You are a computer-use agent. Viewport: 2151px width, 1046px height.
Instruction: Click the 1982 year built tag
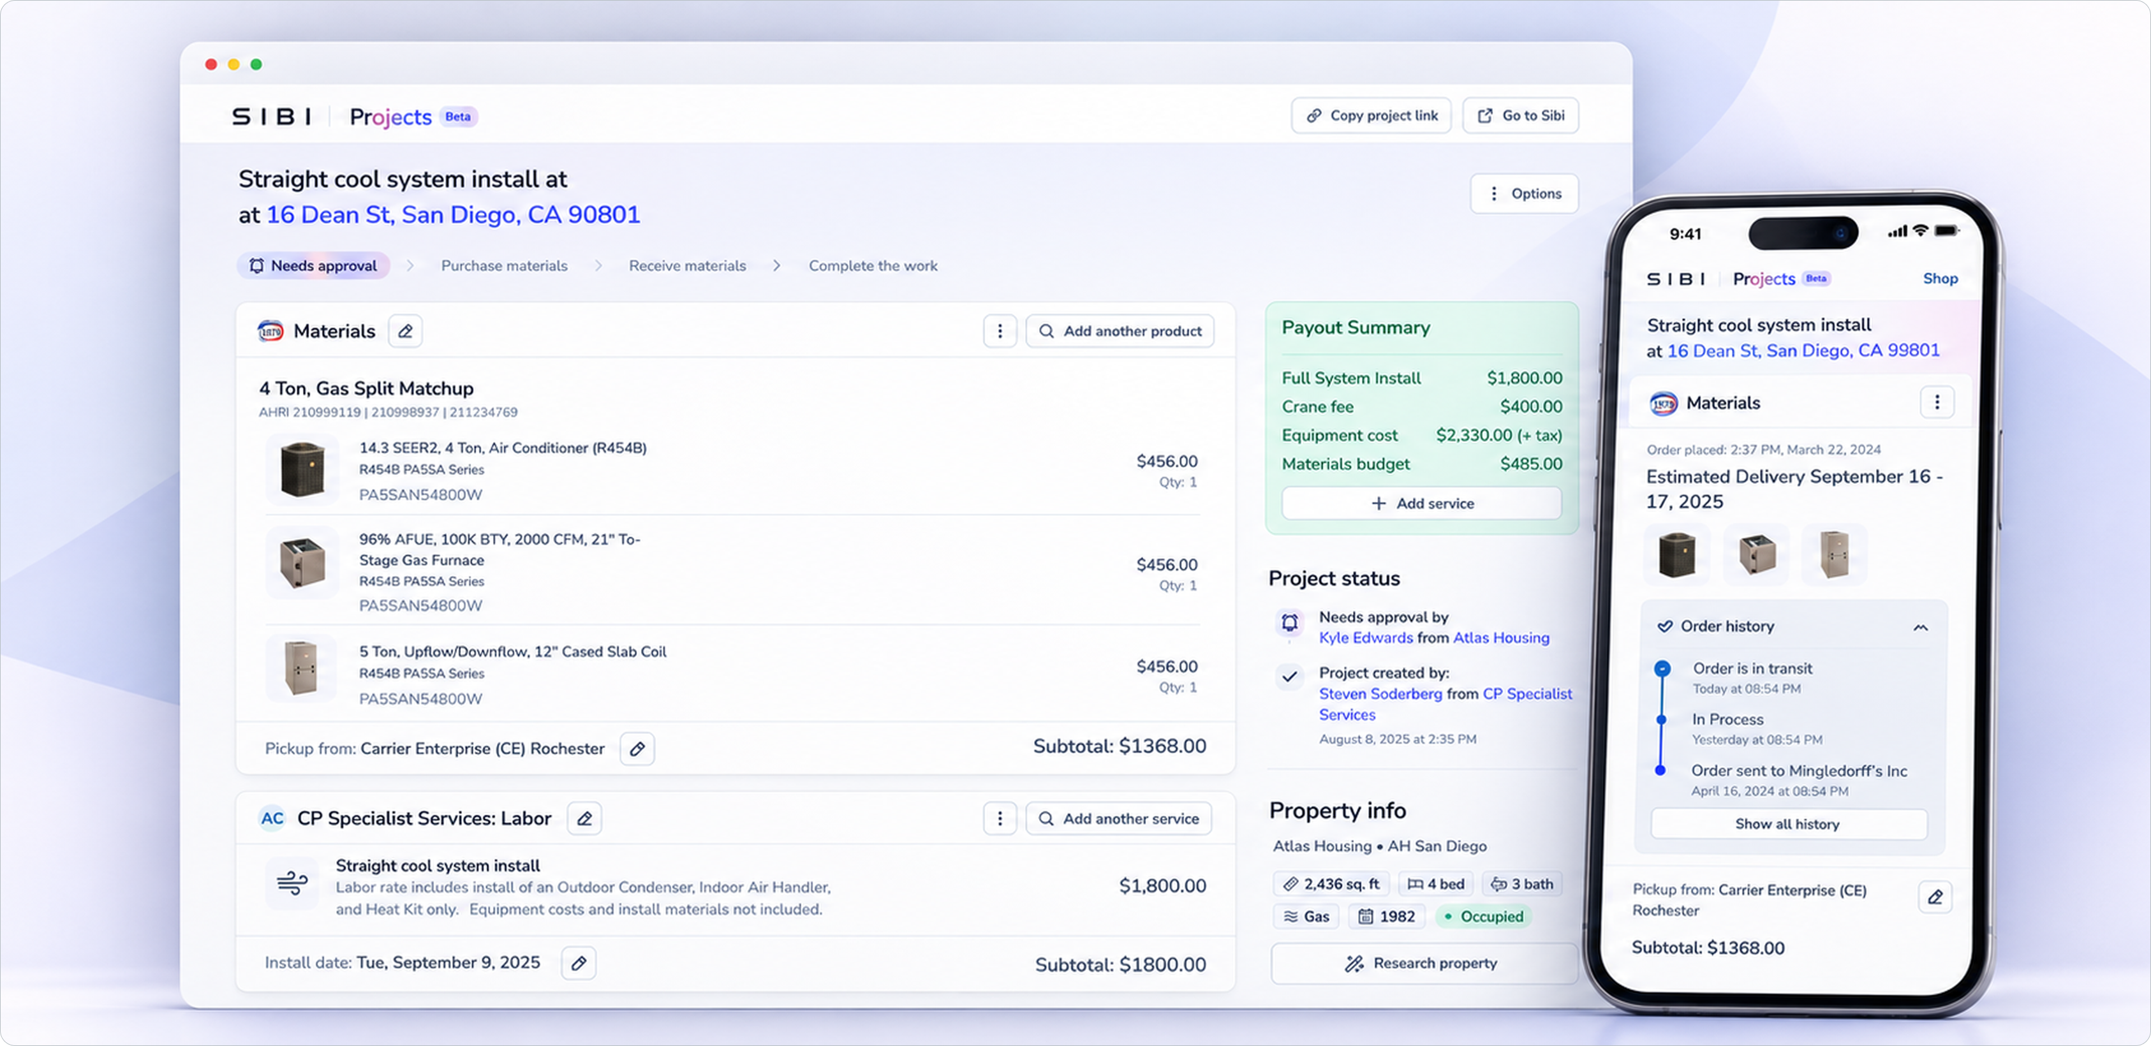1387,917
